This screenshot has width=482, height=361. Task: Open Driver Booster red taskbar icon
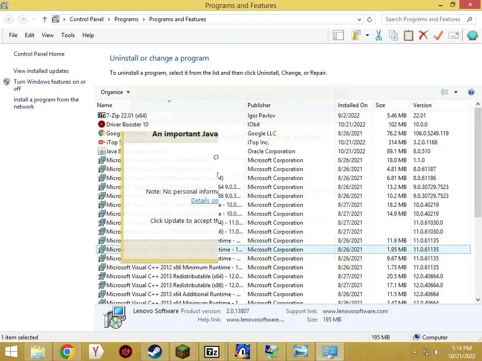[125, 352]
